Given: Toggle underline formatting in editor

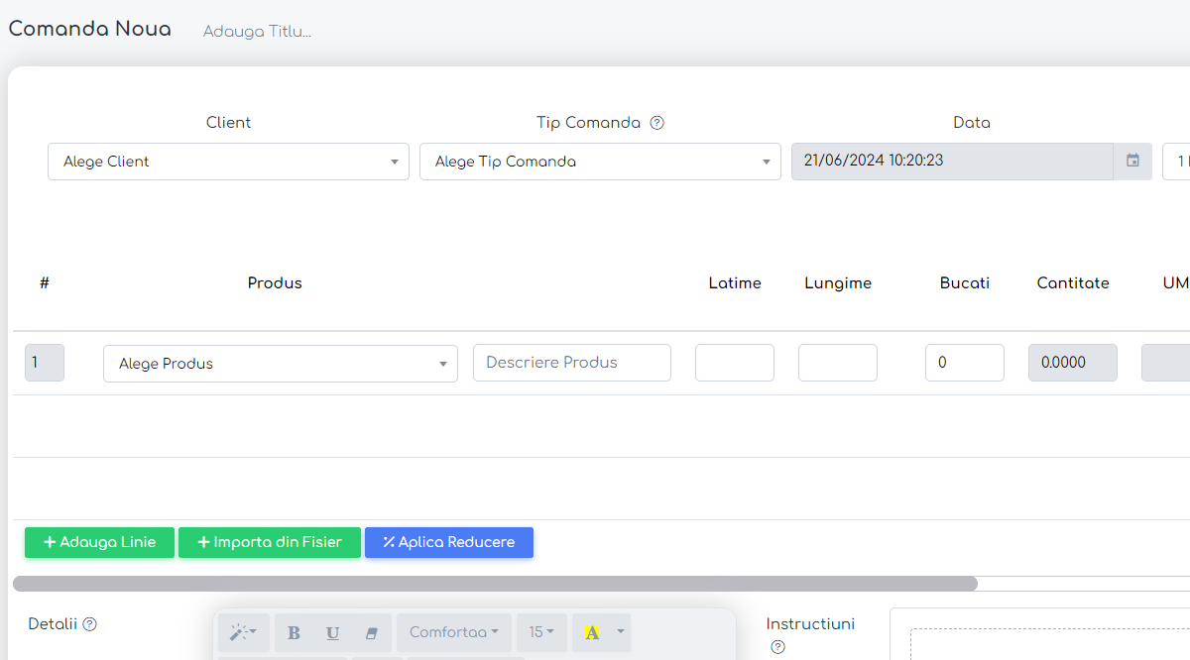Looking at the screenshot, I should point(333,632).
